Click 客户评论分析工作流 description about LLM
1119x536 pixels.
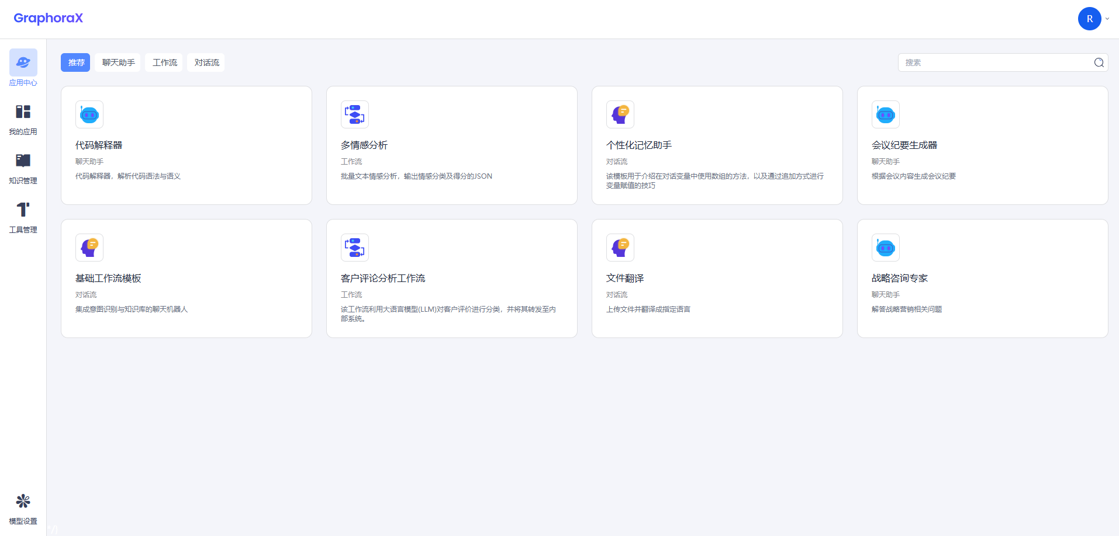448,314
